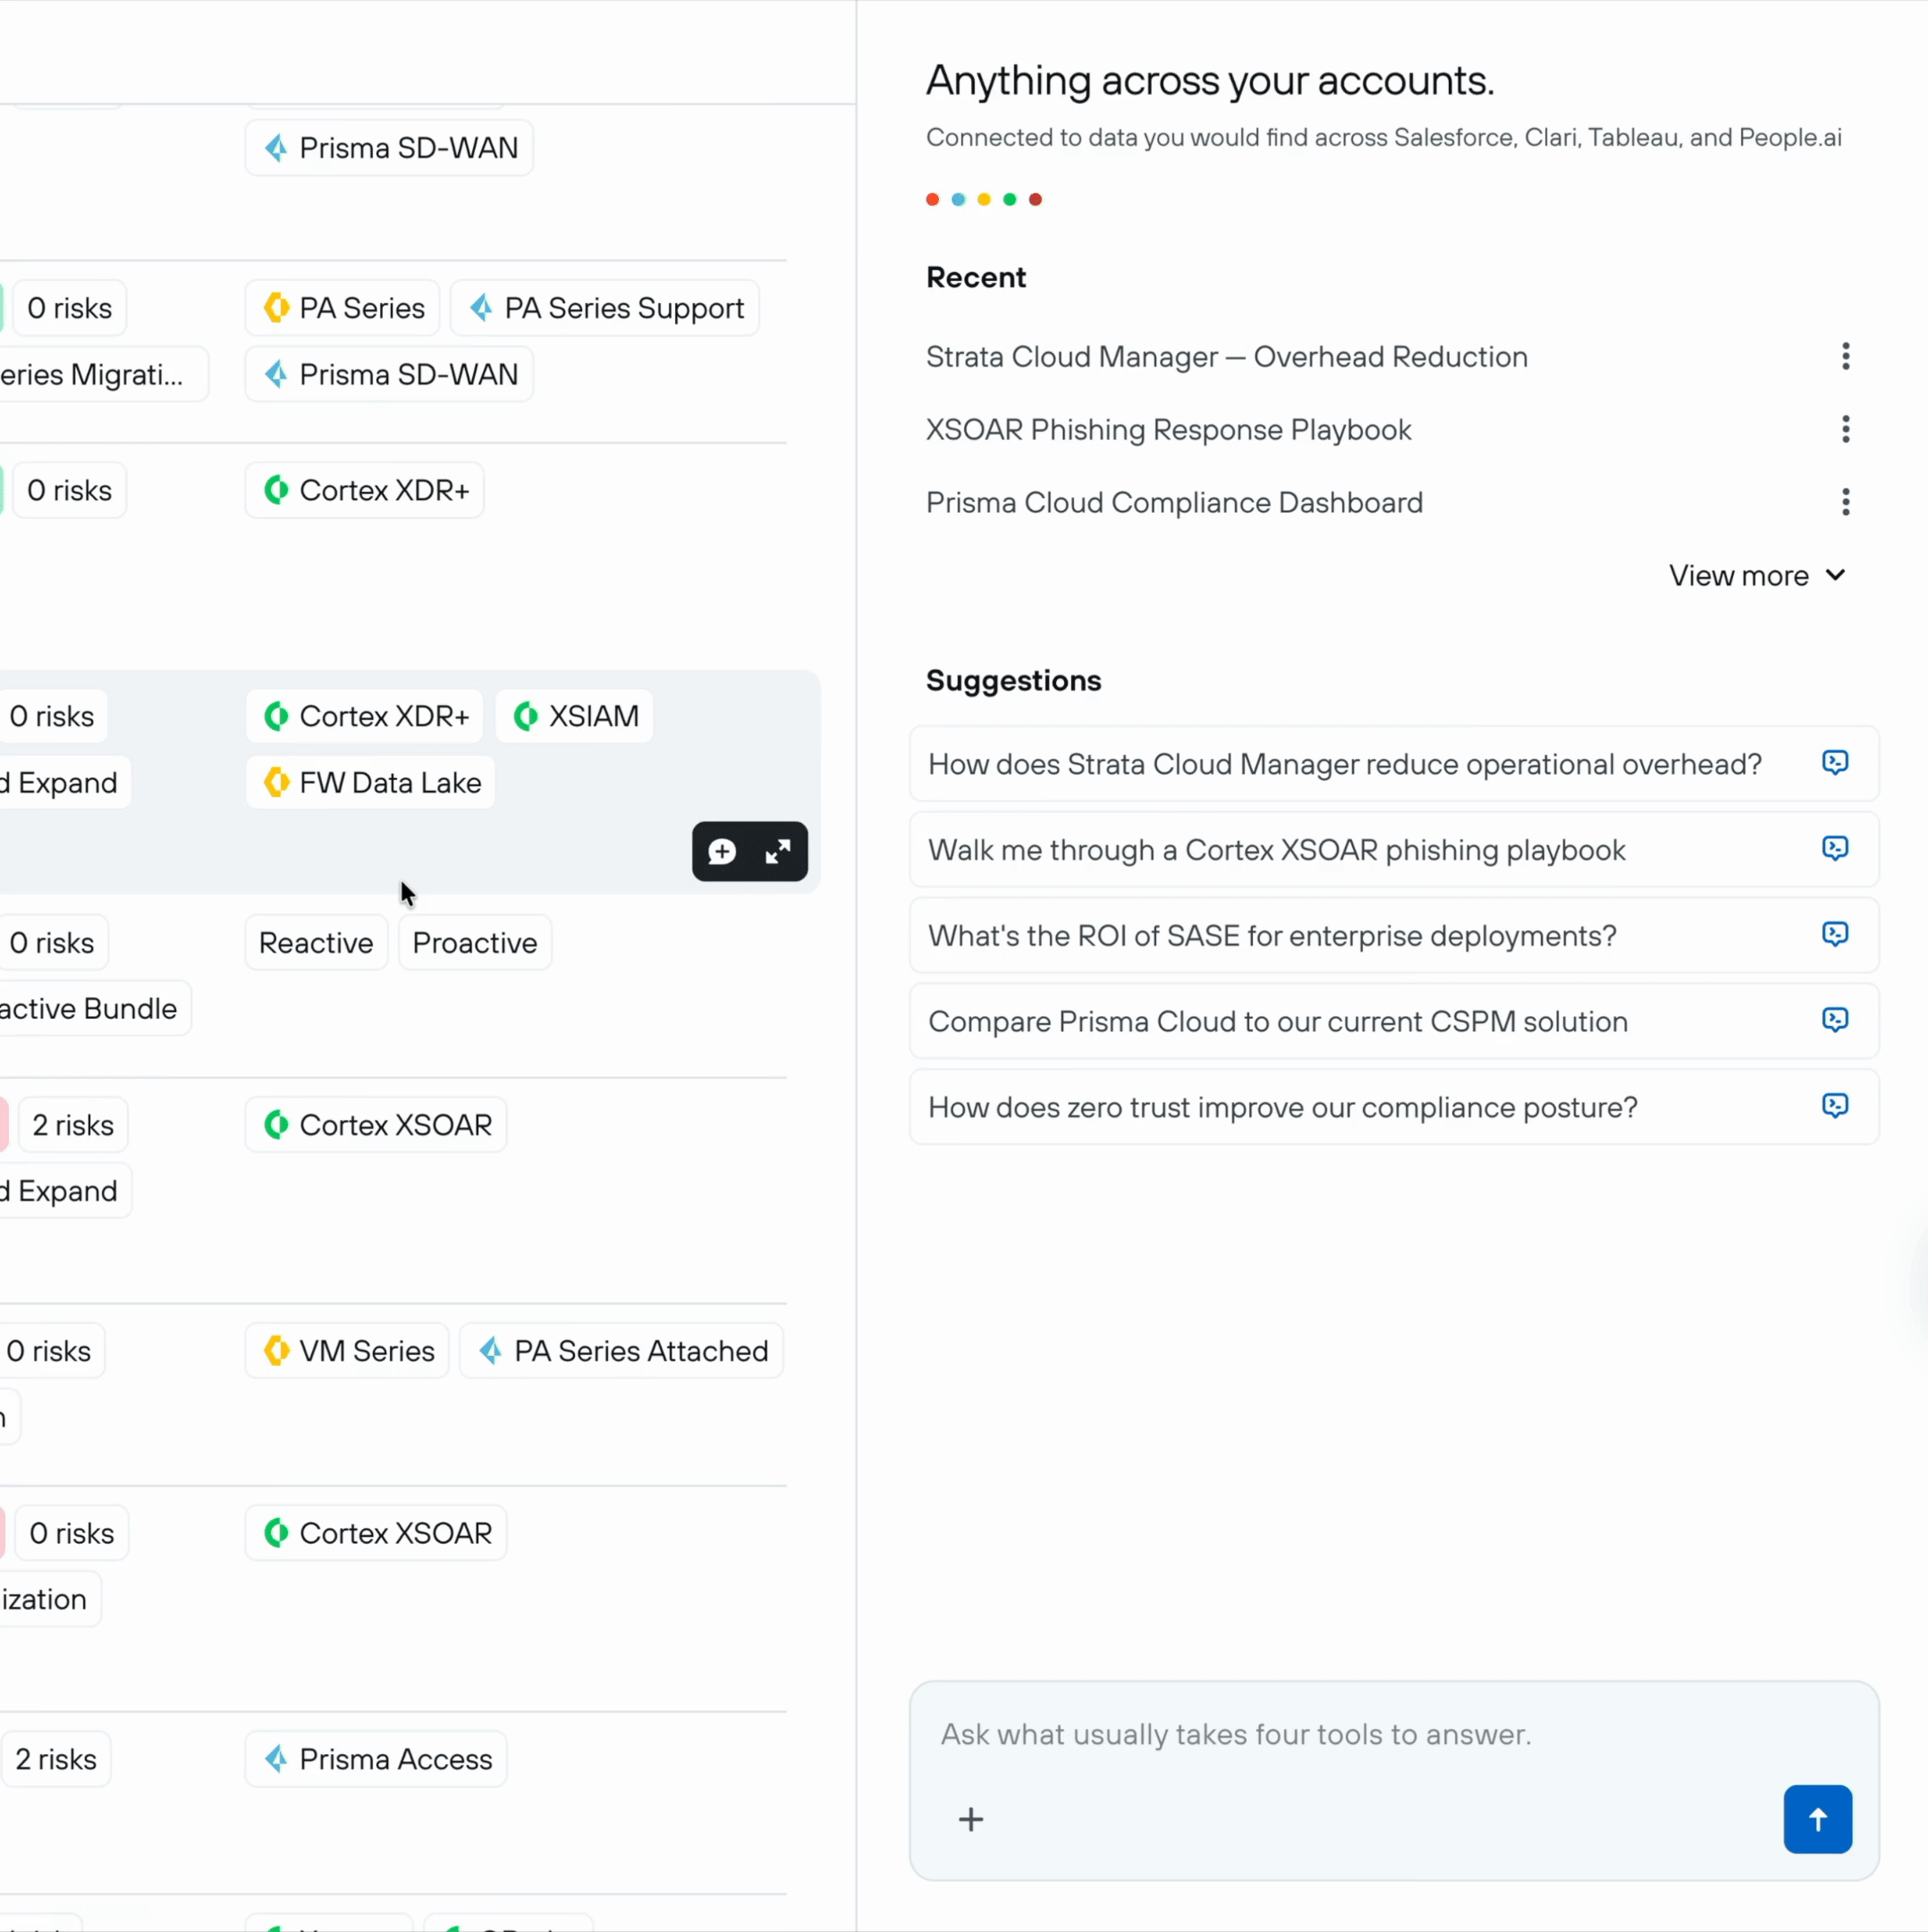This screenshot has width=1928, height=1932.
Task: Select suggestion about Strata Cloud Manager overhead
Action: pos(1393,764)
